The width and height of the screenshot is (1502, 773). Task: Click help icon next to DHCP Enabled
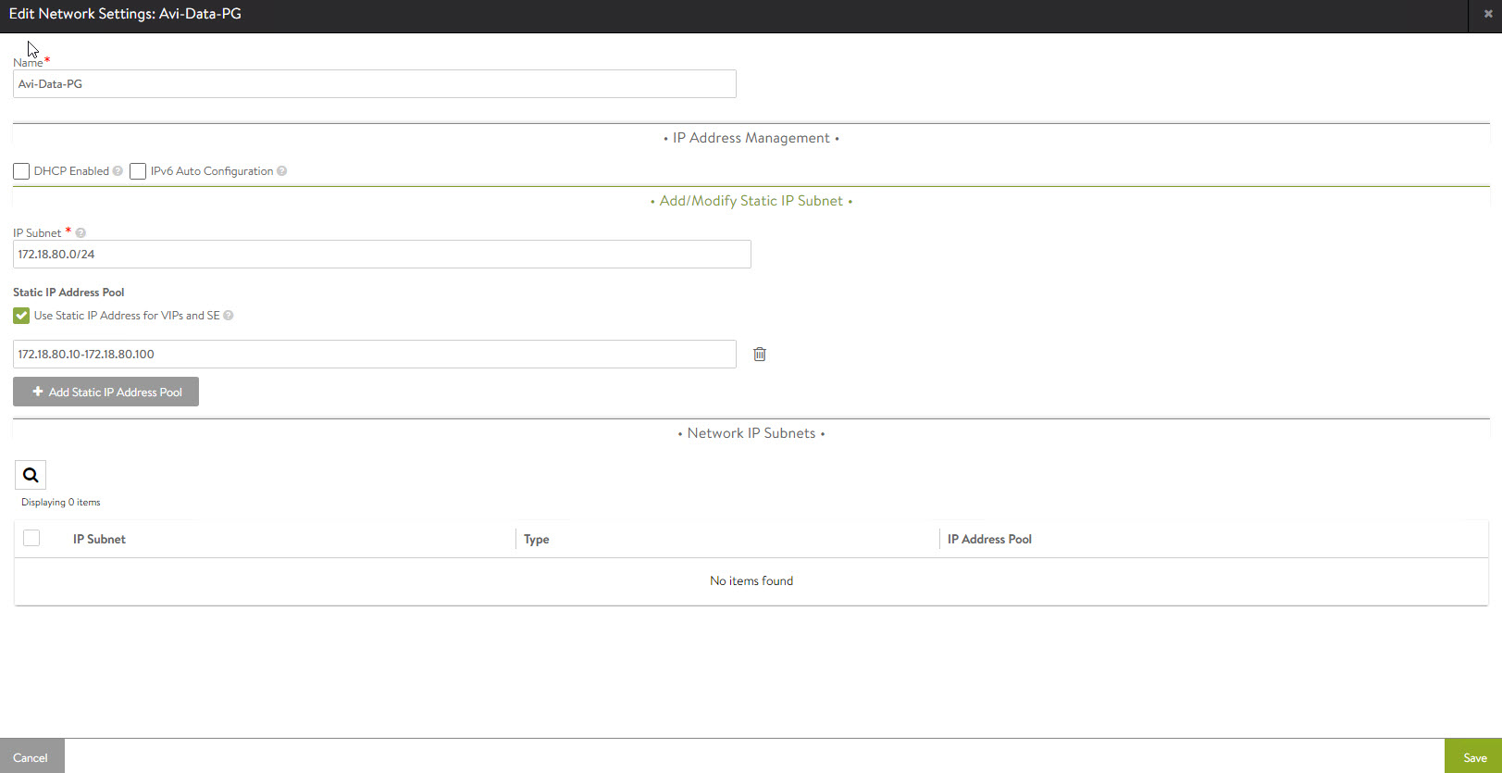click(x=118, y=171)
